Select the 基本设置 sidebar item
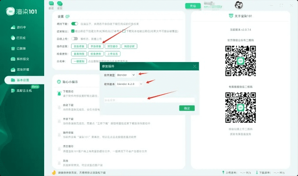The image size is (298, 176). coord(24,80)
